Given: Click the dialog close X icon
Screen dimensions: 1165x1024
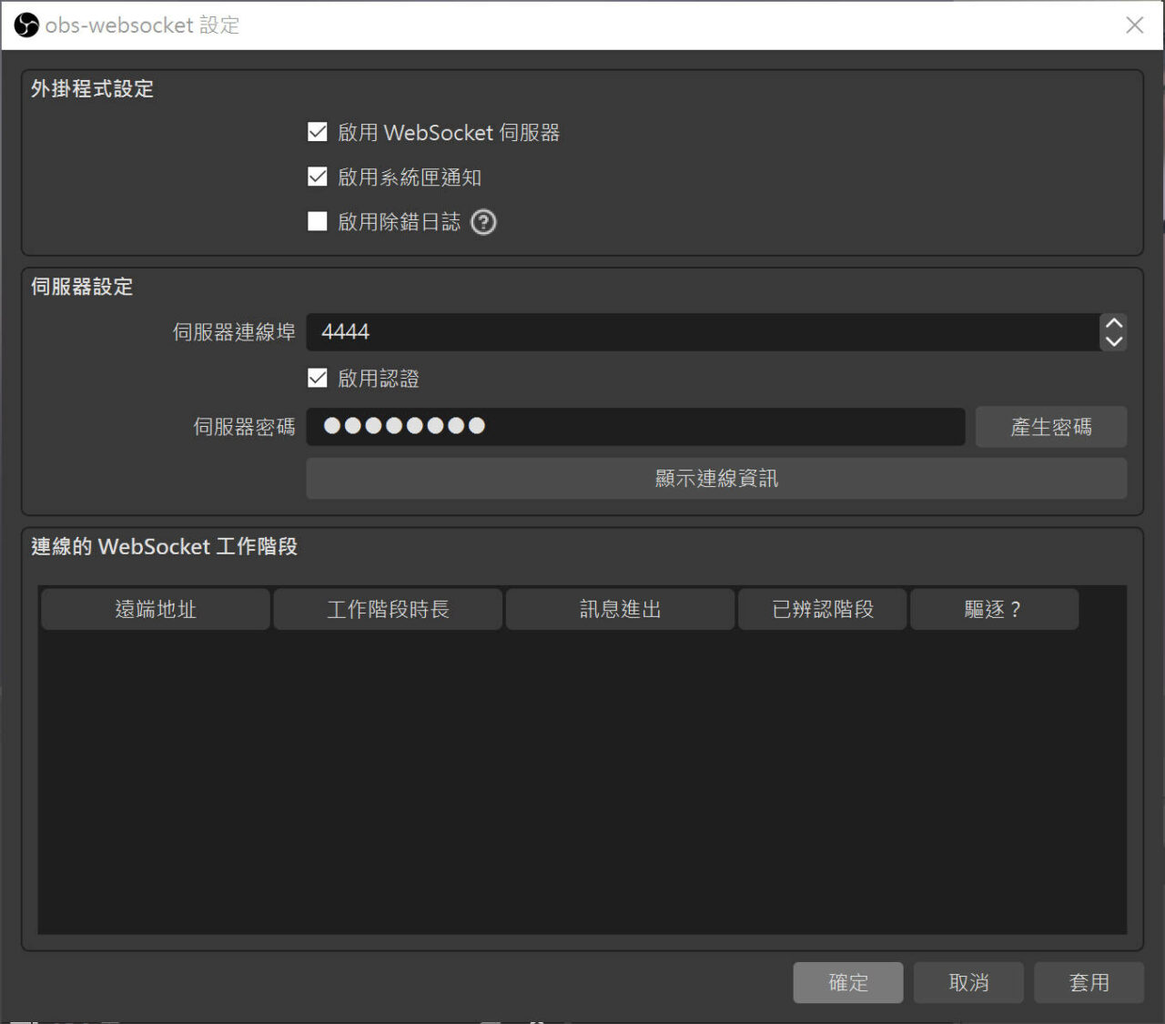Looking at the screenshot, I should (x=1134, y=25).
